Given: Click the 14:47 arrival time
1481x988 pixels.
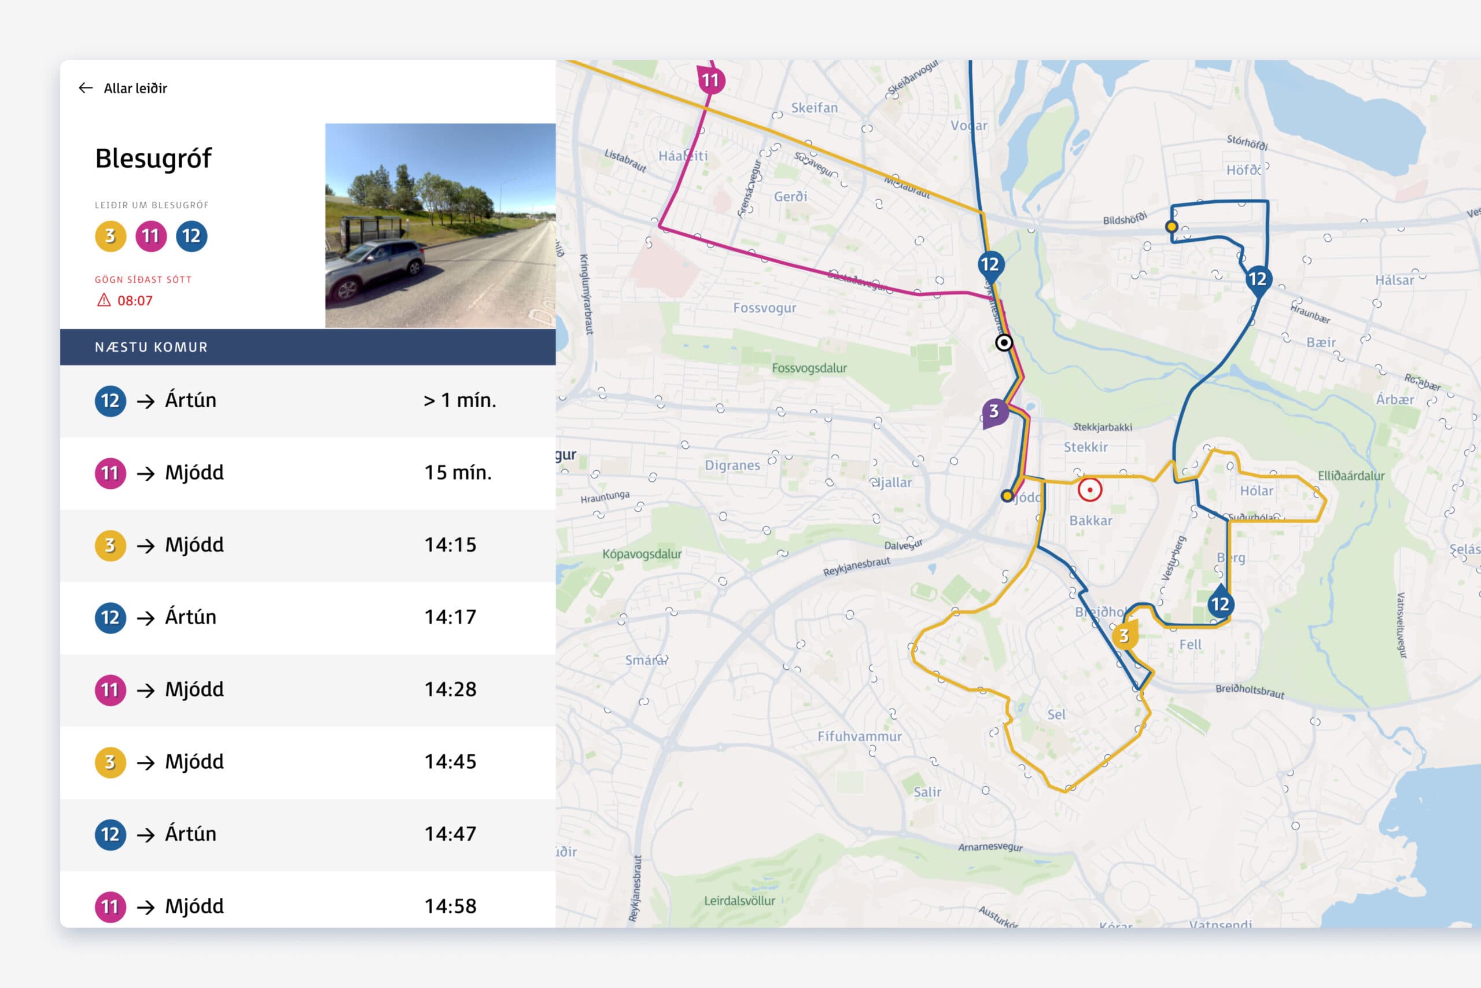Looking at the screenshot, I should (450, 834).
